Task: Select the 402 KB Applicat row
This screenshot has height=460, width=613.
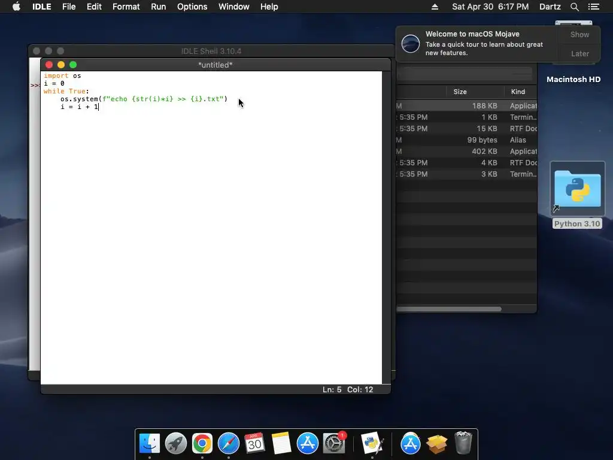Action: click(x=467, y=151)
